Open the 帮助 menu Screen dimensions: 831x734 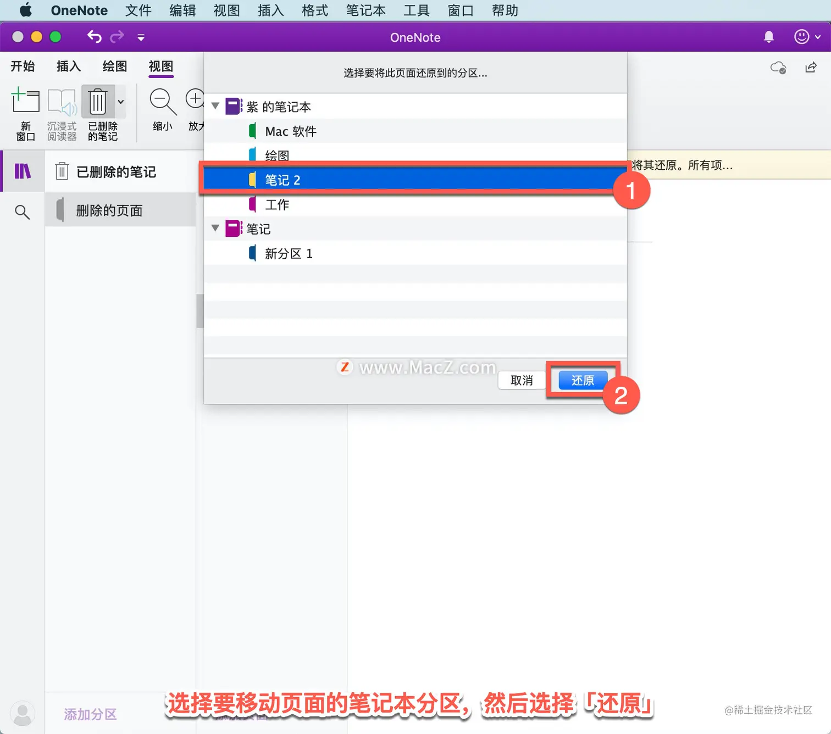[505, 10]
